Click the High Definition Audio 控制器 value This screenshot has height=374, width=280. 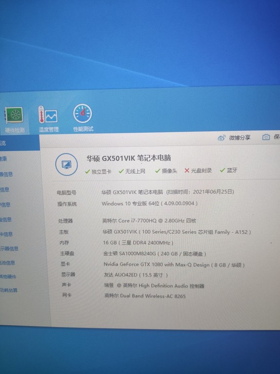[x=154, y=286]
